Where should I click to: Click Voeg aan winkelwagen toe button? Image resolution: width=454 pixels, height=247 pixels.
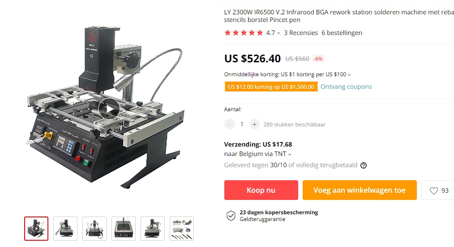click(x=360, y=190)
